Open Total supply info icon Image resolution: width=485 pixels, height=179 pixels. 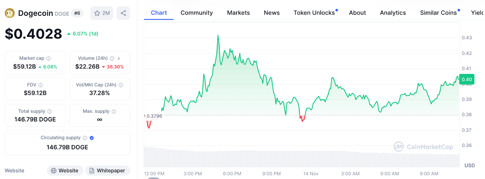pyautogui.click(x=49, y=111)
